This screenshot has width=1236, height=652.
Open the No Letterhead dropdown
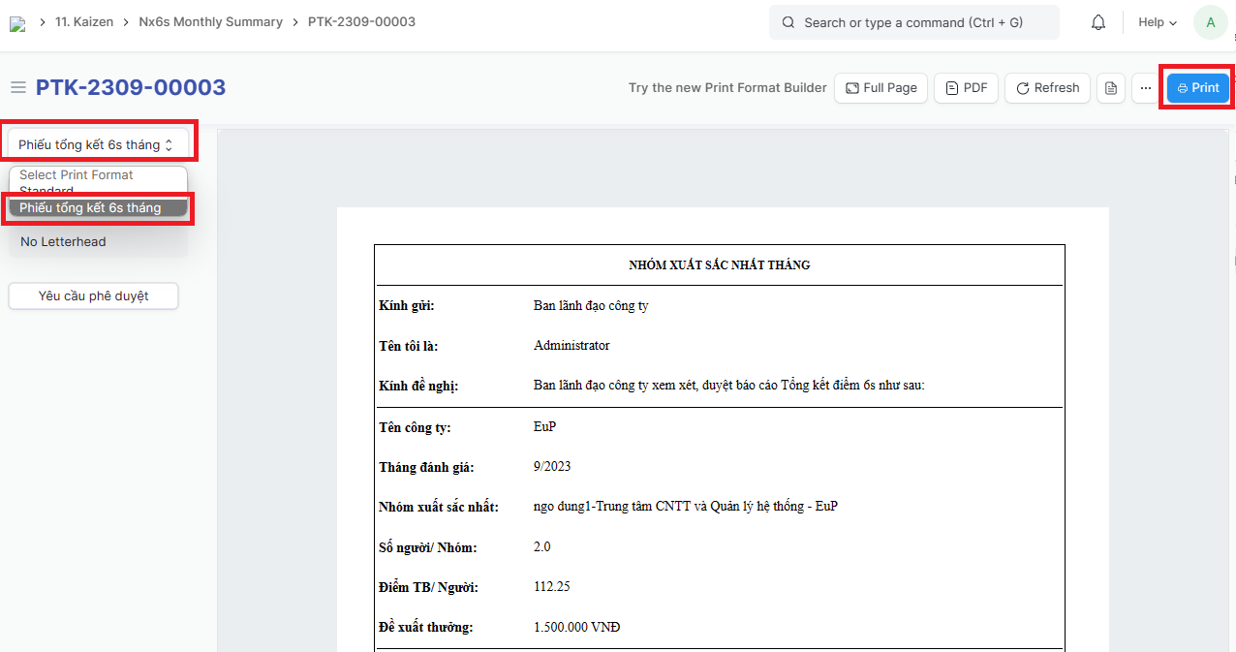point(96,242)
